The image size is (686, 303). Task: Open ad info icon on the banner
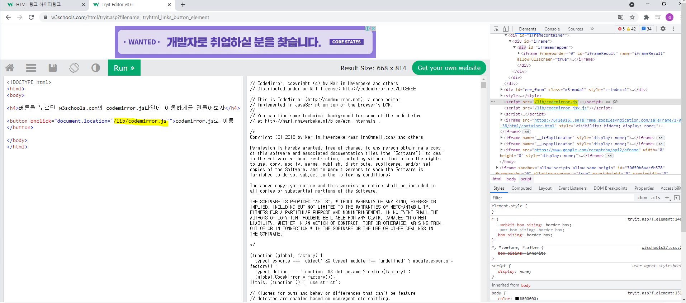[x=368, y=28]
